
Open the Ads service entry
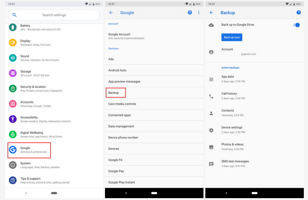click(x=154, y=59)
